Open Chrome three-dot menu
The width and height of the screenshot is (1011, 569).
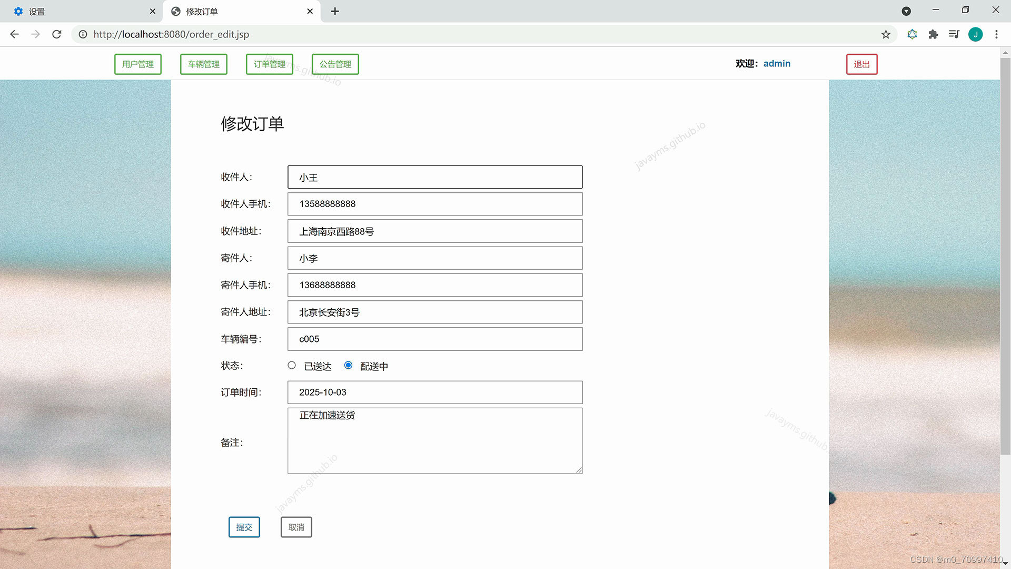pyautogui.click(x=996, y=34)
